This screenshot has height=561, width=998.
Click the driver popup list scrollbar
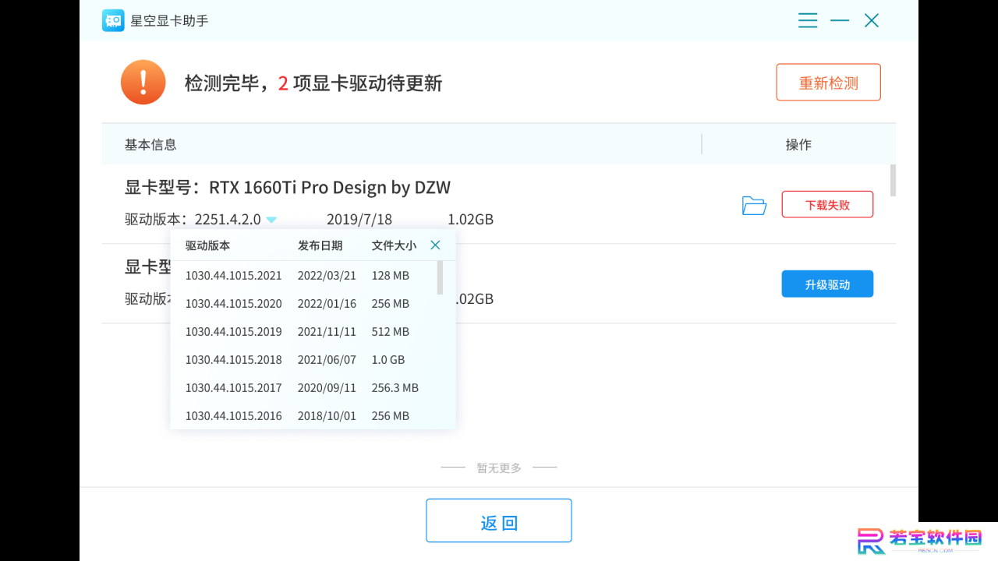tap(440, 277)
